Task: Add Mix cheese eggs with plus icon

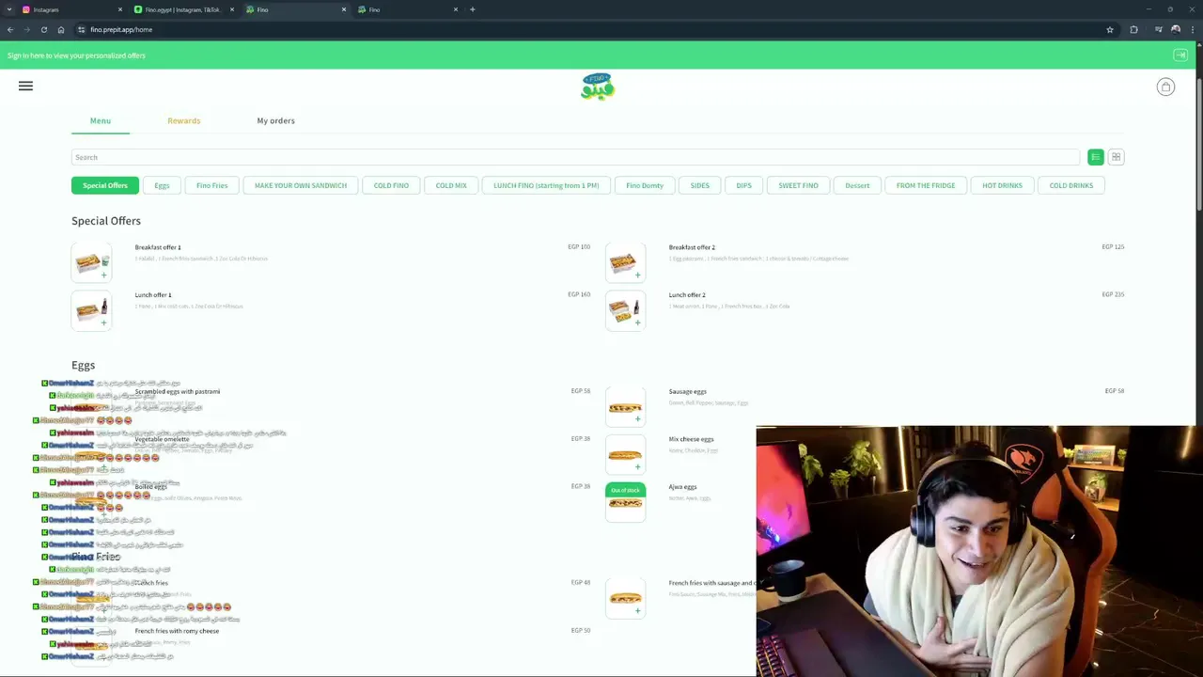Action: click(637, 466)
